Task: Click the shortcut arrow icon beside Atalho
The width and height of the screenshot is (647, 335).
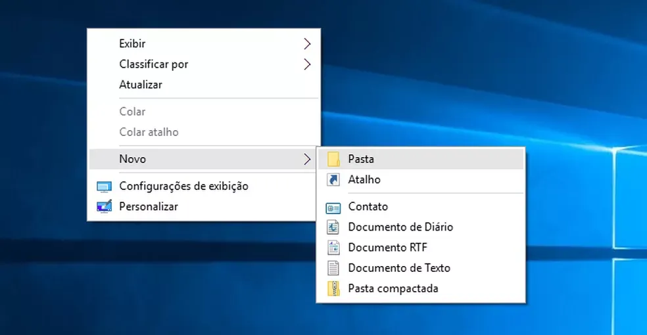Action: [x=333, y=179]
